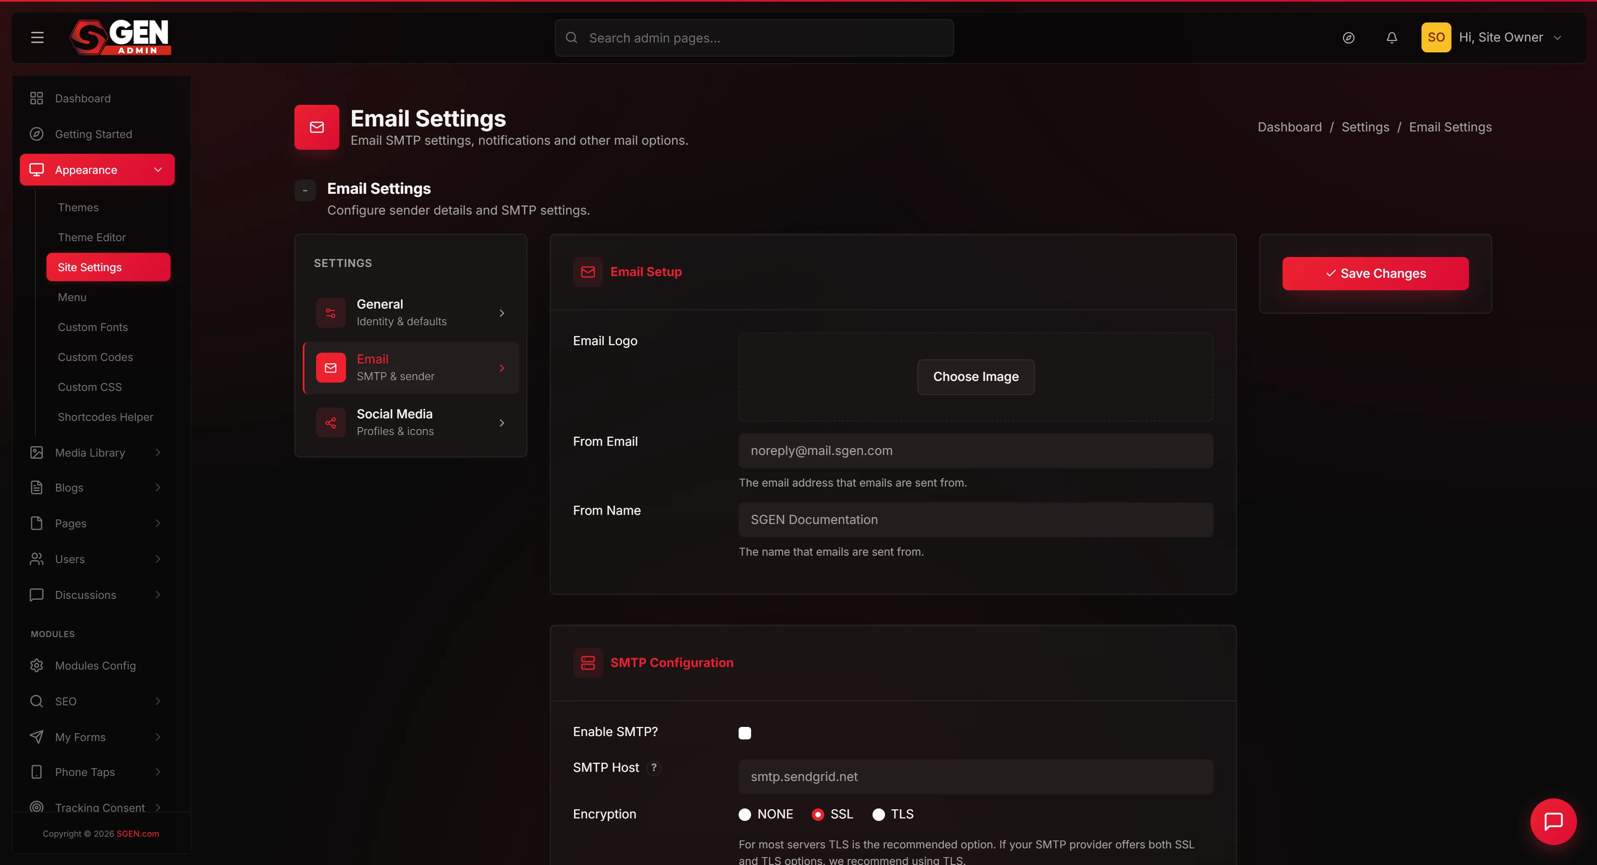Select NONE encryption radio button

click(x=744, y=814)
